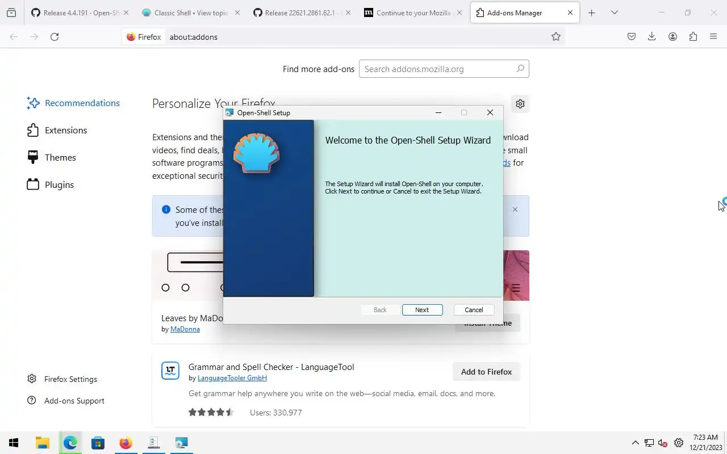Open Add-ons Support link
This screenshot has height=454, width=727.
66,401
